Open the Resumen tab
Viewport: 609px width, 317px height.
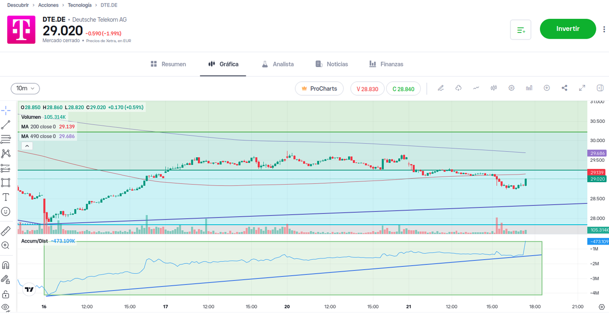click(x=168, y=64)
